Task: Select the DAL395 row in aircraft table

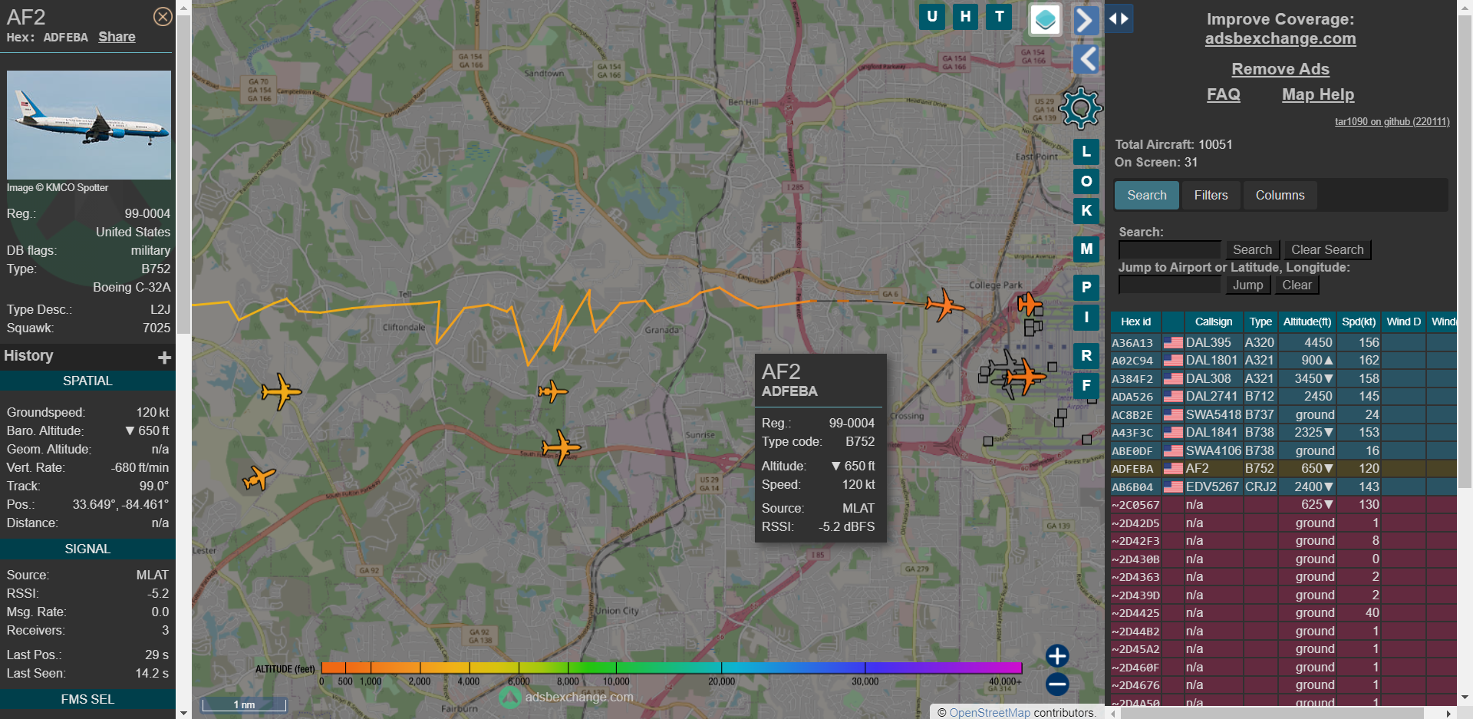Action: (x=1284, y=342)
